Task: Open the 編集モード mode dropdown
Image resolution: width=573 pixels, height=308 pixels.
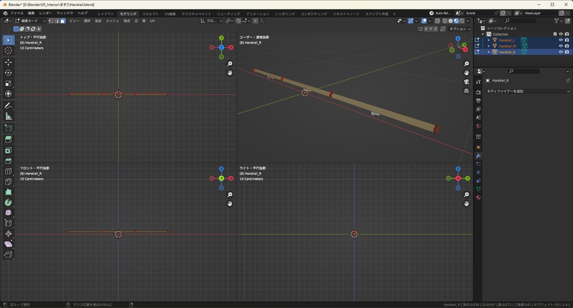Action: tap(30, 21)
